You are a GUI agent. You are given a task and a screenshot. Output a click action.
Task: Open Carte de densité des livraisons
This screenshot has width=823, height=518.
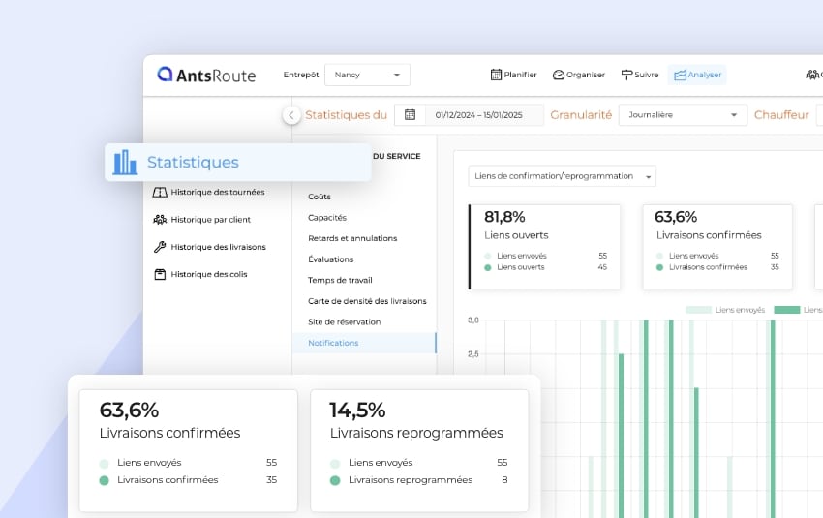point(367,301)
